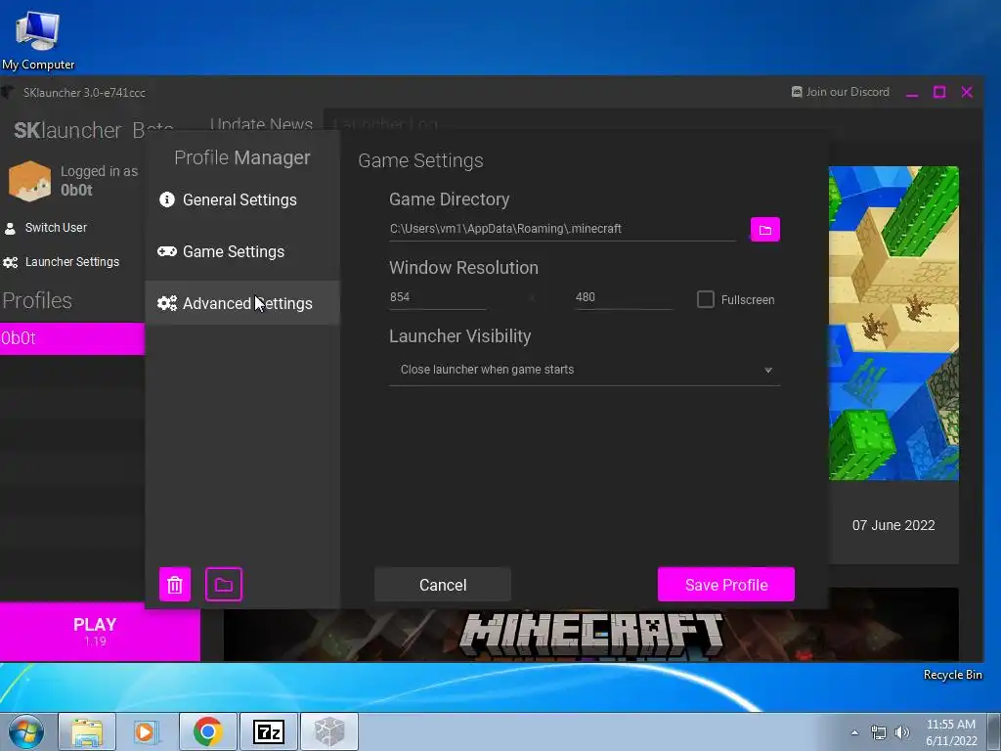Click the news thumbnail with cactus

coord(893,323)
